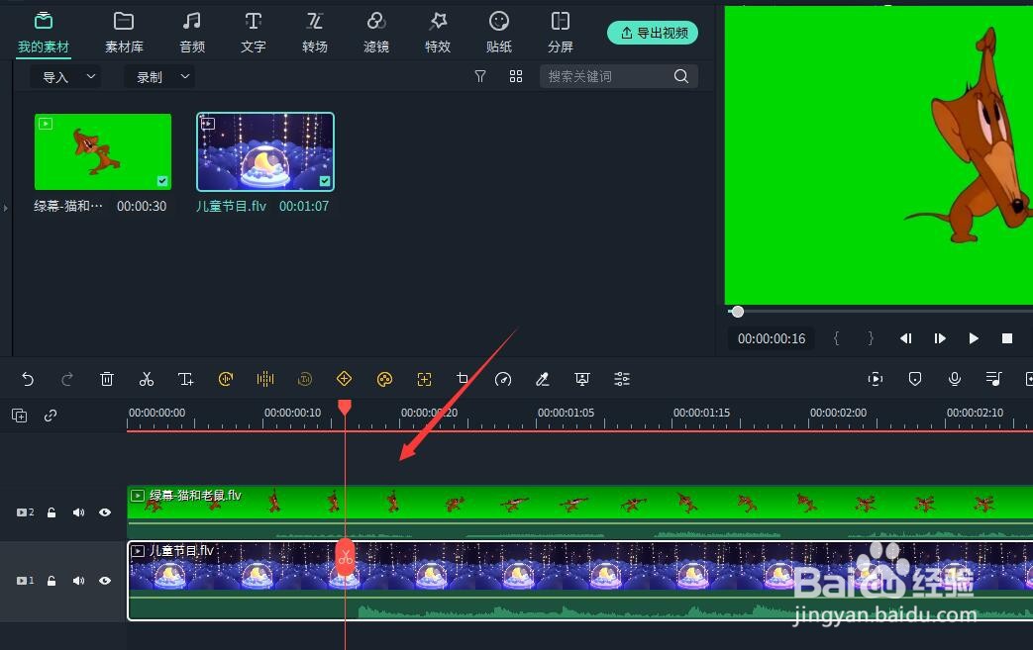The image size is (1033, 650).
Task: Click the audio beat detection icon
Action: [264, 379]
